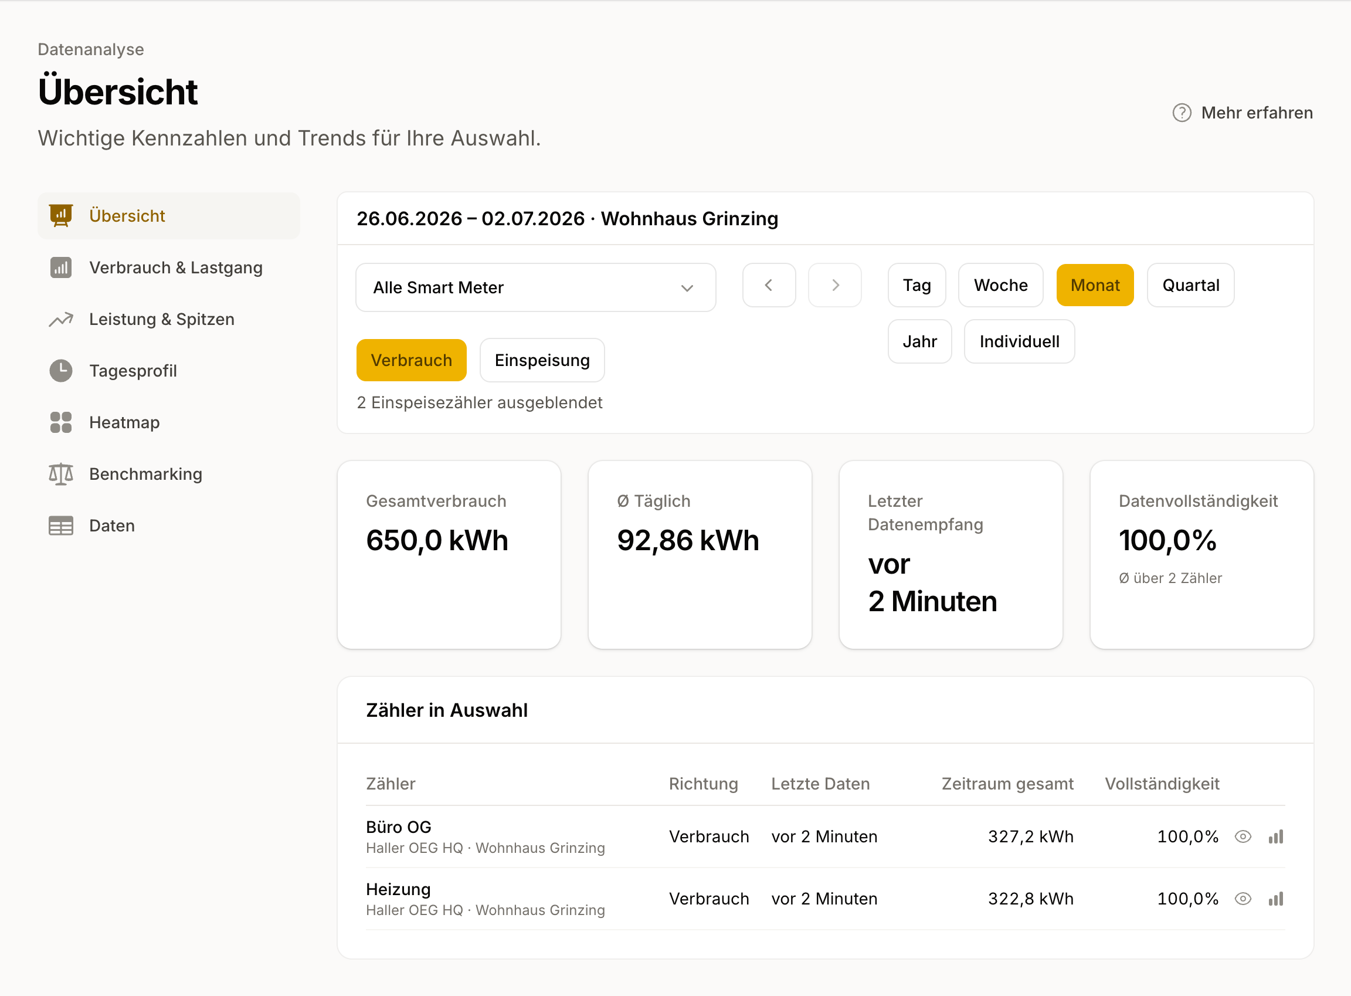Click Heizung row's vor 2 Minuten

click(x=824, y=899)
